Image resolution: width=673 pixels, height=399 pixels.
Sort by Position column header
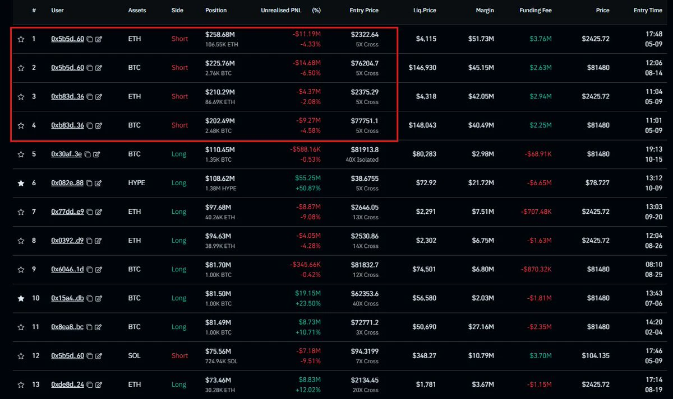tap(216, 11)
